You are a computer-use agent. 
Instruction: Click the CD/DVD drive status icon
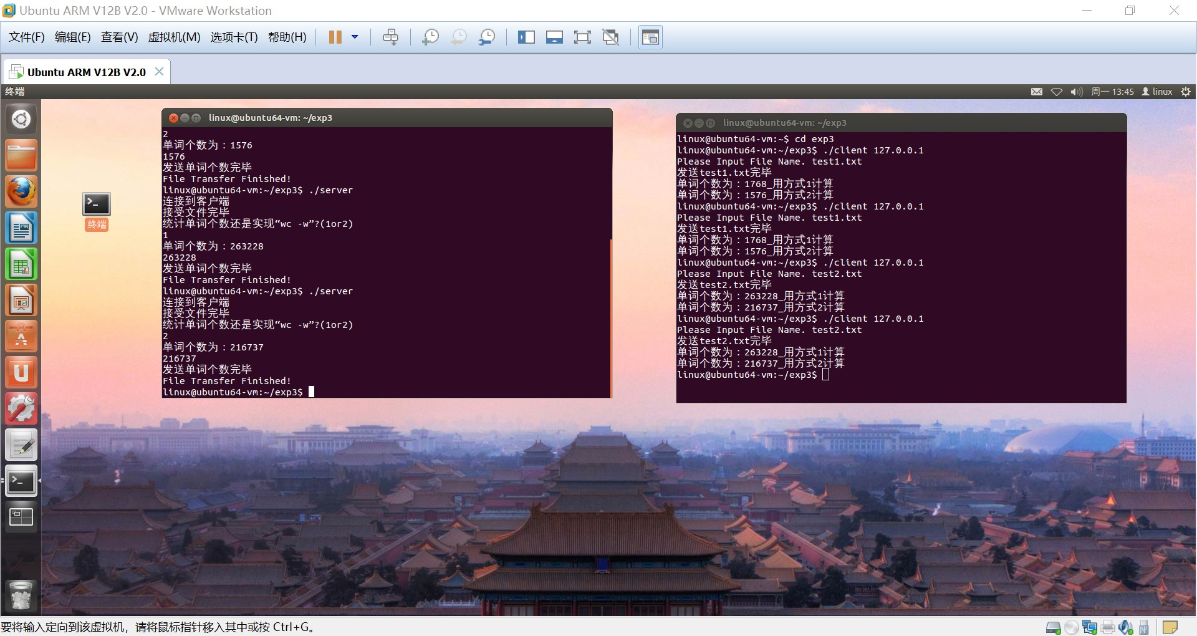pos(1072,627)
